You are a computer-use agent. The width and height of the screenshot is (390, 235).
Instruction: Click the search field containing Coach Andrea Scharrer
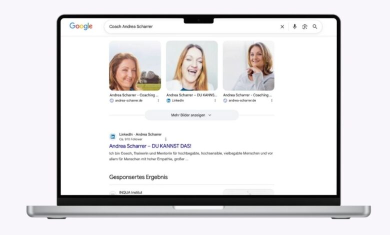click(190, 27)
